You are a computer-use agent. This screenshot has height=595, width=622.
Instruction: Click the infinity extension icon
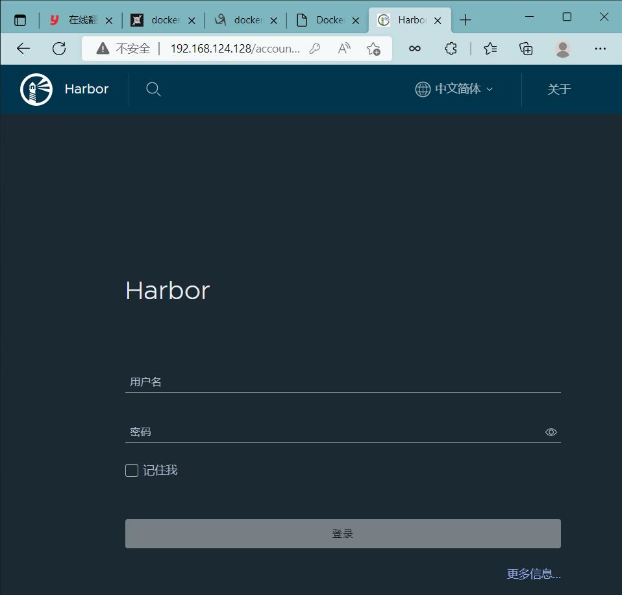pos(414,49)
